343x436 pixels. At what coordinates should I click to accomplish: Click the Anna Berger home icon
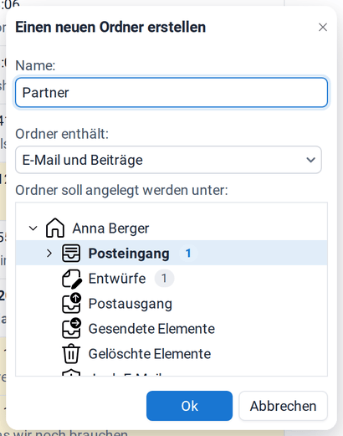[x=55, y=228]
